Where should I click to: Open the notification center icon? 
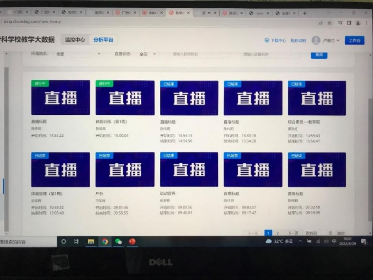[363, 241]
